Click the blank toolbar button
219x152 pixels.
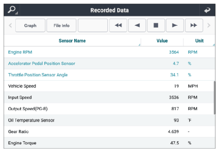[x=93, y=25]
